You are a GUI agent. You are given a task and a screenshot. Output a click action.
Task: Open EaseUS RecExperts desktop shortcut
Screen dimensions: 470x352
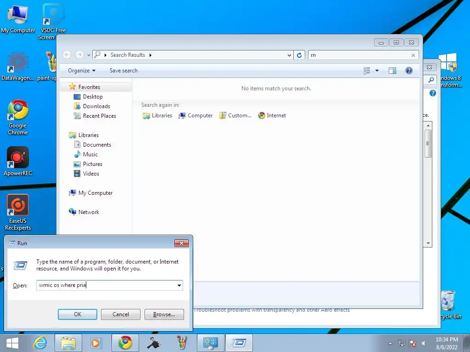pos(18,212)
